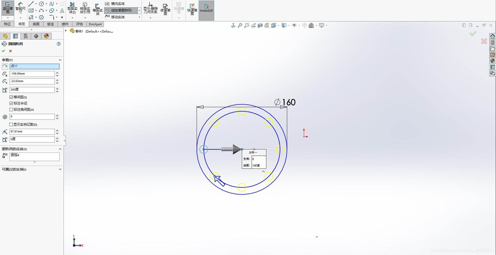Image resolution: width=496 pixels, height=255 pixels.
Task: Toggle the 标注半径 (dimension radius) checkbox
Action: pyautogui.click(x=11, y=103)
